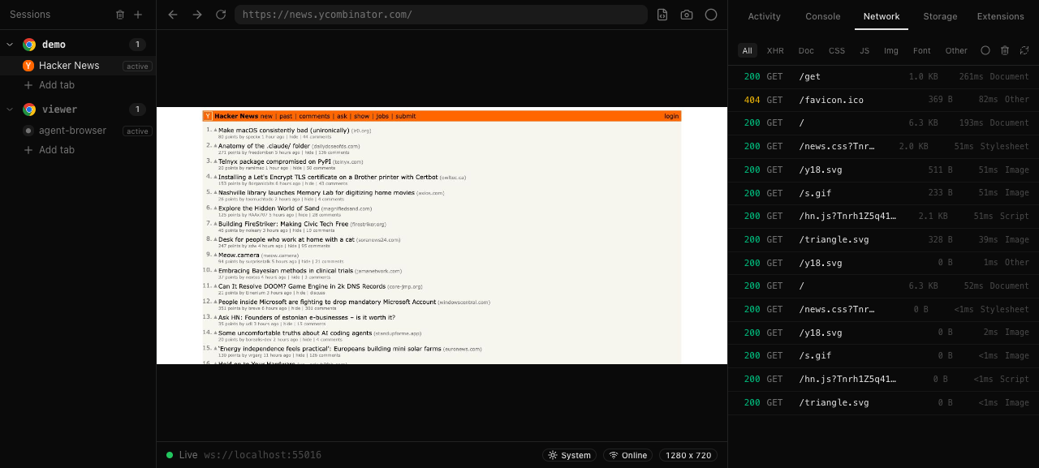Click the agent-browser tab favicon

[28, 131]
